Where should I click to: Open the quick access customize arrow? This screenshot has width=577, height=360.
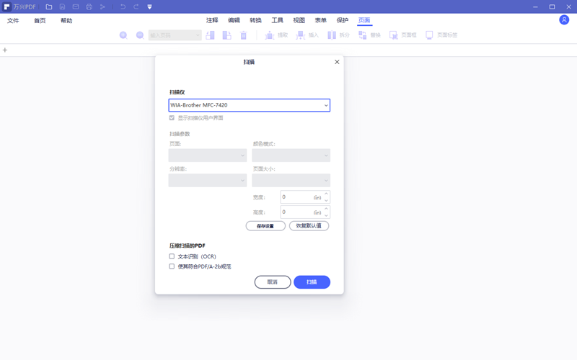point(149,7)
